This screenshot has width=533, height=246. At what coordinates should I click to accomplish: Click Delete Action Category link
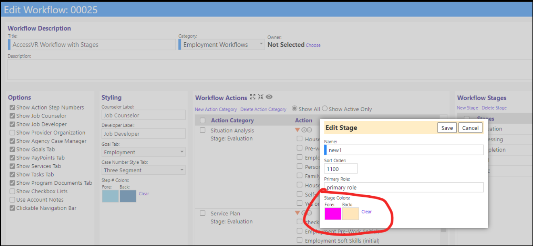coord(263,110)
